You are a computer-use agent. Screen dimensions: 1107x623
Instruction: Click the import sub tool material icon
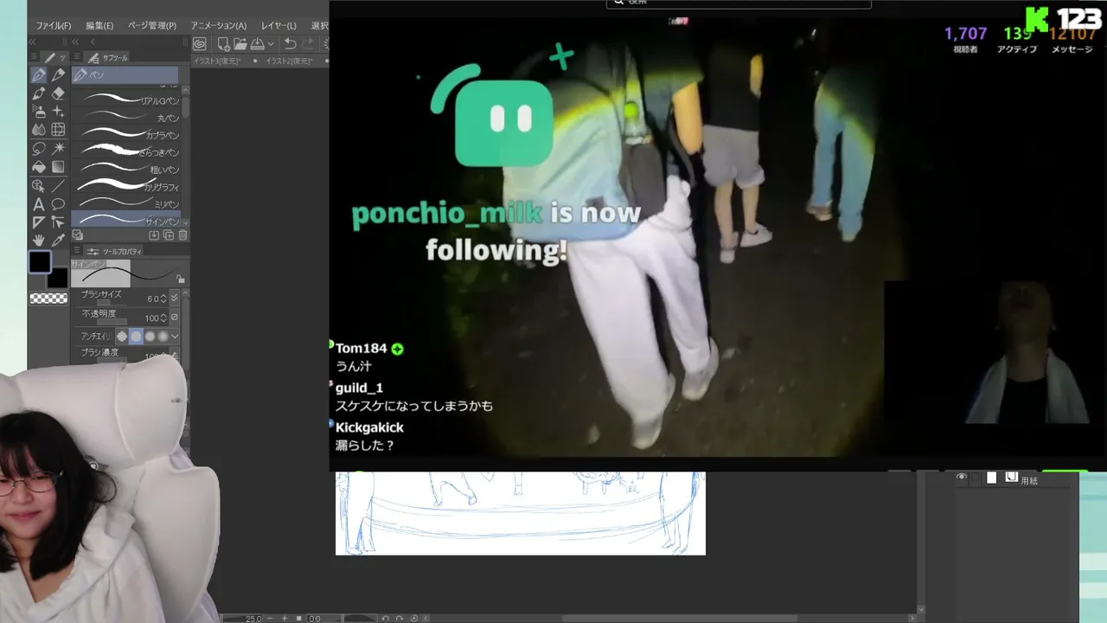click(154, 235)
